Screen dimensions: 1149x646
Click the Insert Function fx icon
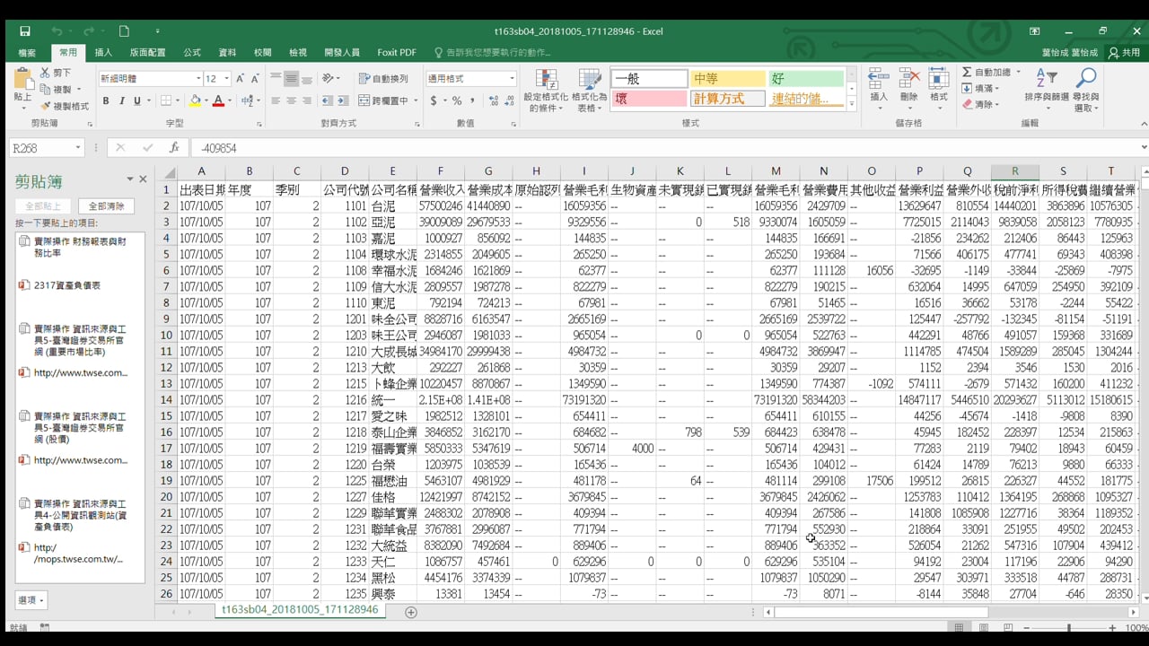(174, 146)
